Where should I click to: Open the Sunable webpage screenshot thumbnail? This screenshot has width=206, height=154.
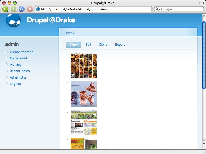tap(84, 122)
